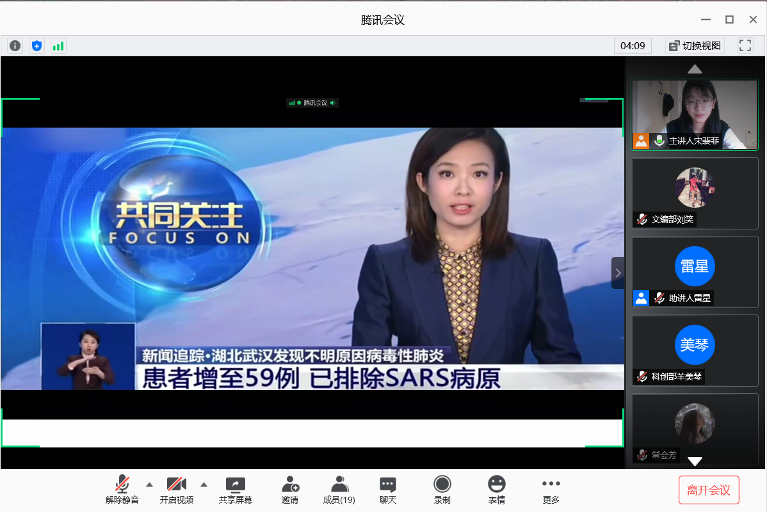This screenshot has height=512, width=767.
Task: Start sharing with 共享屏幕
Action: [x=236, y=490]
